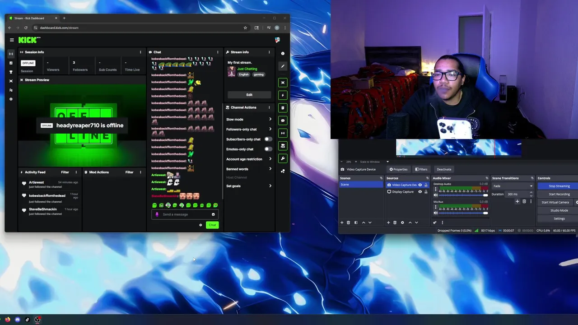Delete the transition using OBS trash icon
The height and width of the screenshot is (325, 578).
(524, 201)
